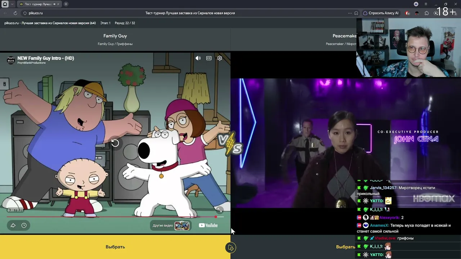Click the VladisLove username in chat
The height and width of the screenshot is (259, 461).
coord(385,238)
